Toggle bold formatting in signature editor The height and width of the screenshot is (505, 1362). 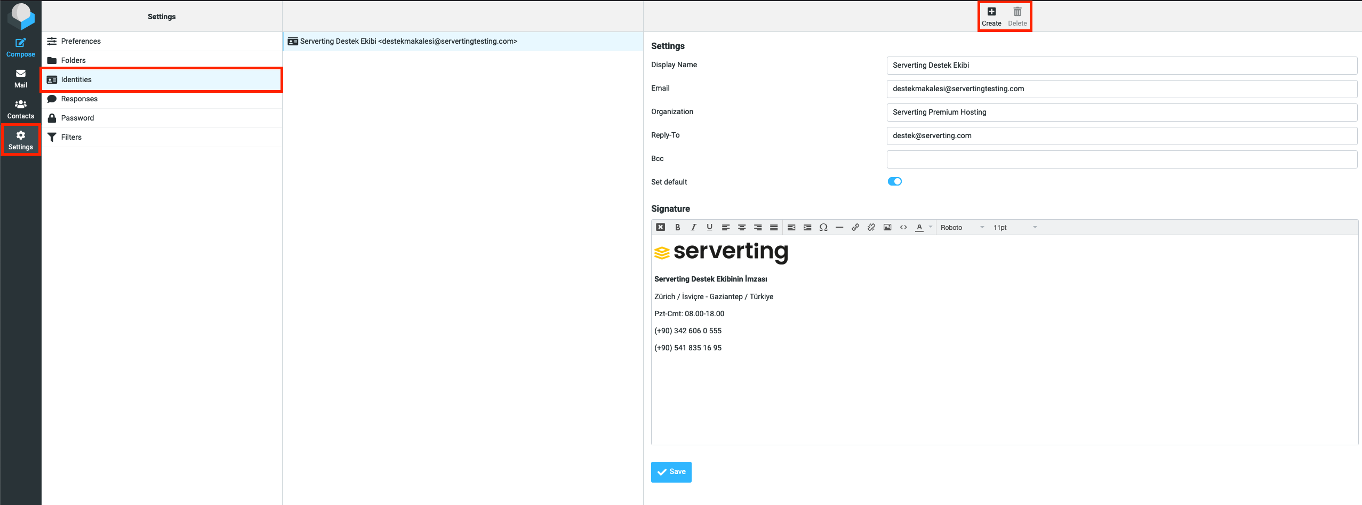(677, 227)
